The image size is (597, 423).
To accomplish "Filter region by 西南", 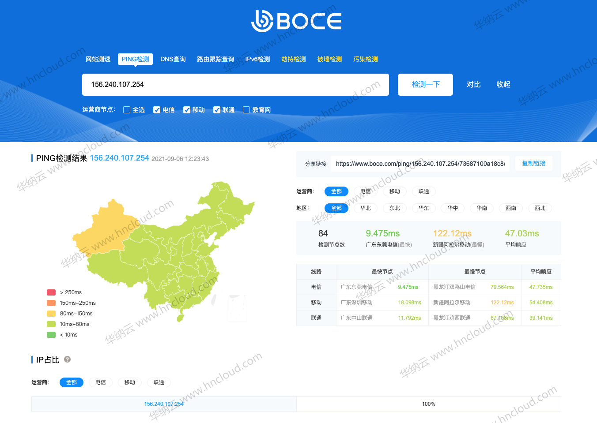I will (x=511, y=208).
